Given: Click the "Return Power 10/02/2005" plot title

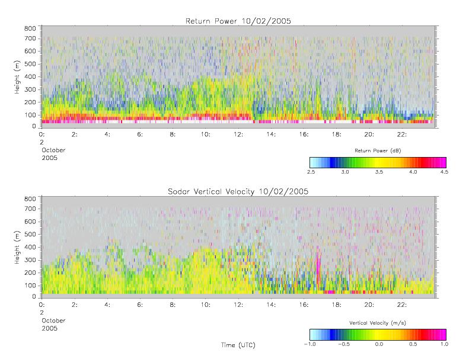Looking at the screenshot, I should click(x=238, y=21).
